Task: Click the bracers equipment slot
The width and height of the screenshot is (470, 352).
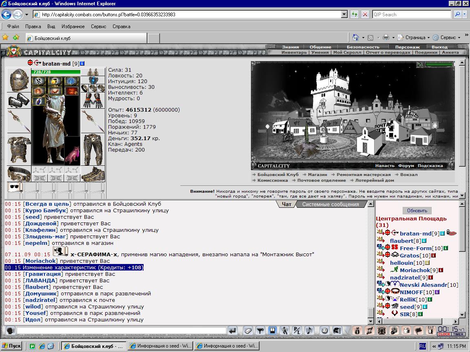Action: click(x=19, y=100)
